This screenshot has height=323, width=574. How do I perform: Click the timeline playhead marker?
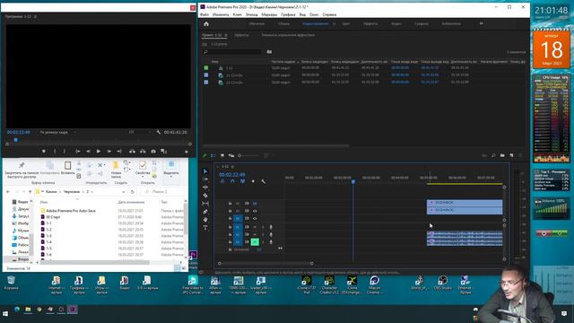pyautogui.click(x=353, y=181)
